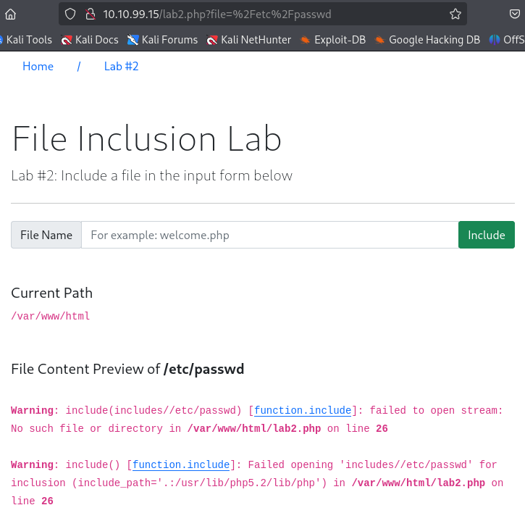
Task: Click the include_path warning text
Action: pyautogui.click(x=199, y=483)
